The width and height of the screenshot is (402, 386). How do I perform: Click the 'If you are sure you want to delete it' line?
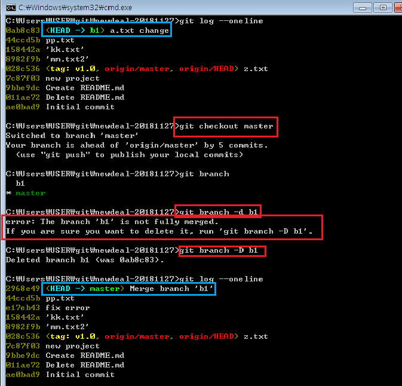point(159,231)
